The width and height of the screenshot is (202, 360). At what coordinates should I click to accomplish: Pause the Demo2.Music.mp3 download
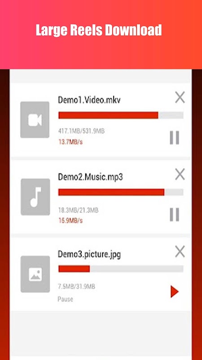[175, 215]
